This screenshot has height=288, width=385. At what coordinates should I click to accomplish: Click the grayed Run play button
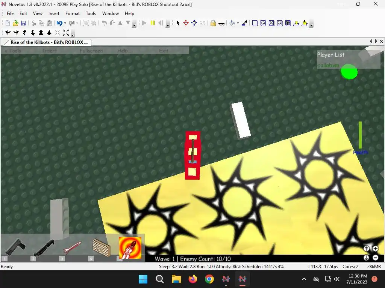tap(144, 23)
